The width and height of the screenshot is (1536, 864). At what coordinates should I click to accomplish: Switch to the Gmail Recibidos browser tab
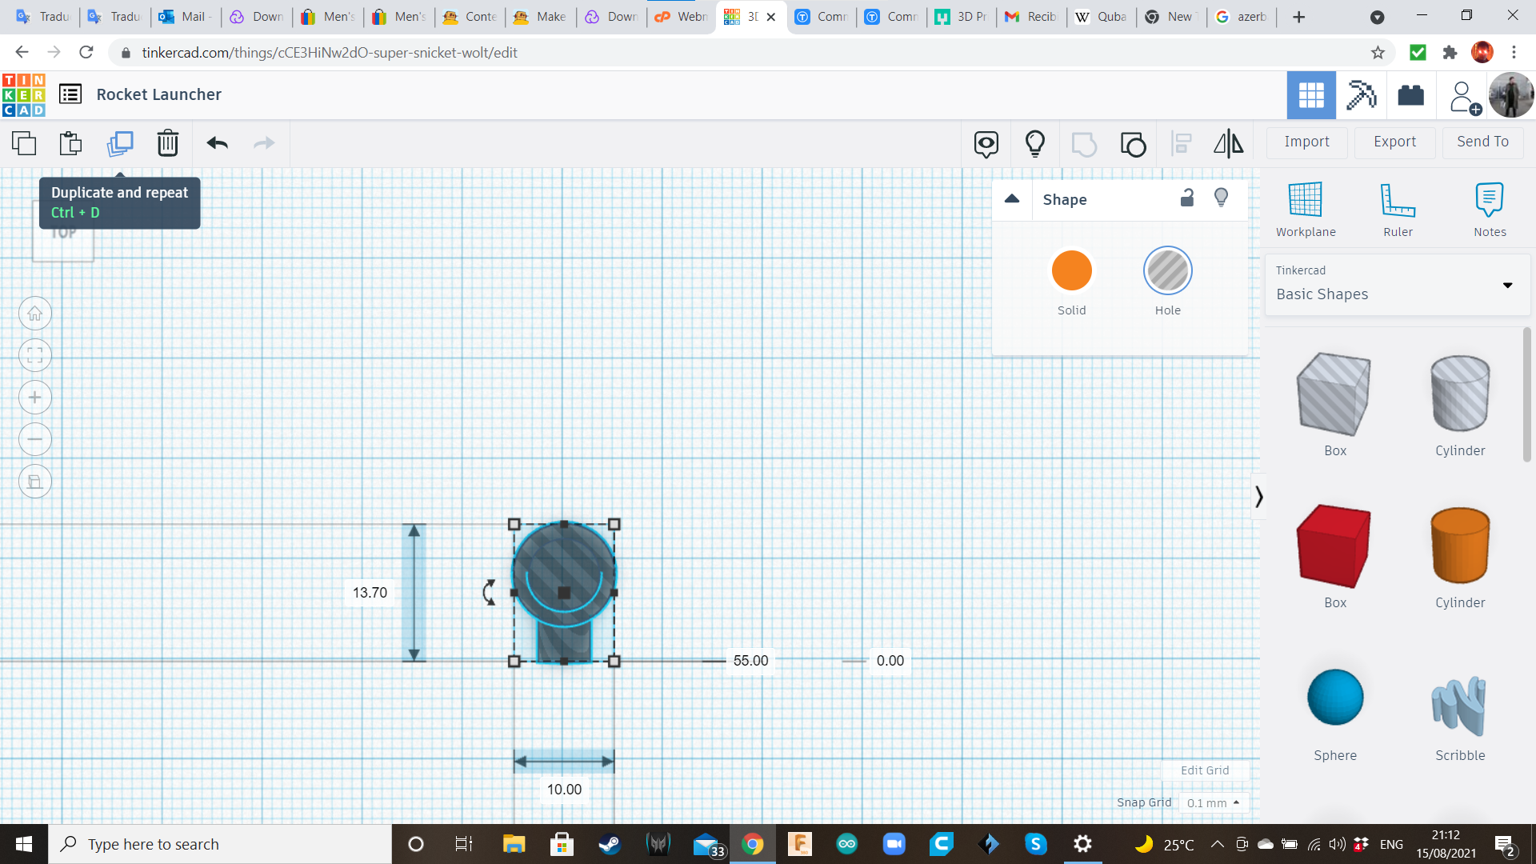1031,17
